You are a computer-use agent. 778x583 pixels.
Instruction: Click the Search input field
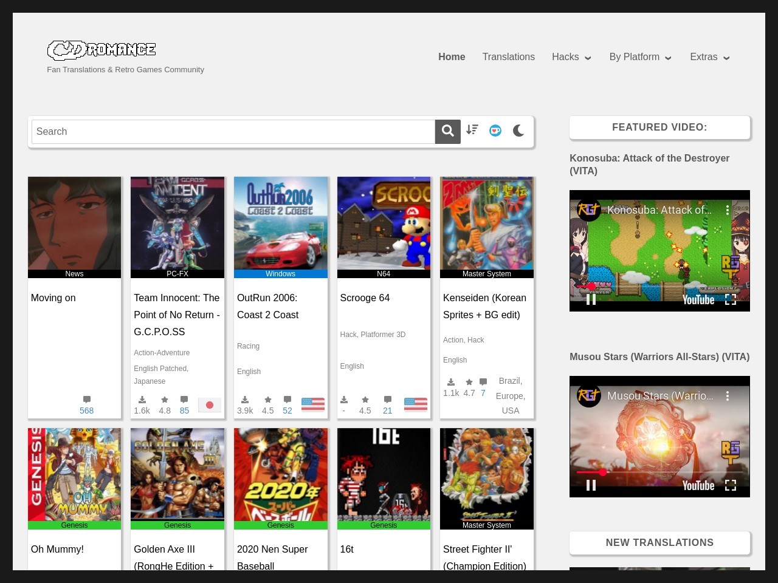pyautogui.click(x=233, y=132)
